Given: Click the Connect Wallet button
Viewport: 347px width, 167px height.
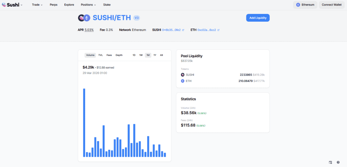Looking at the screenshot, I should pyautogui.click(x=331, y=5).
